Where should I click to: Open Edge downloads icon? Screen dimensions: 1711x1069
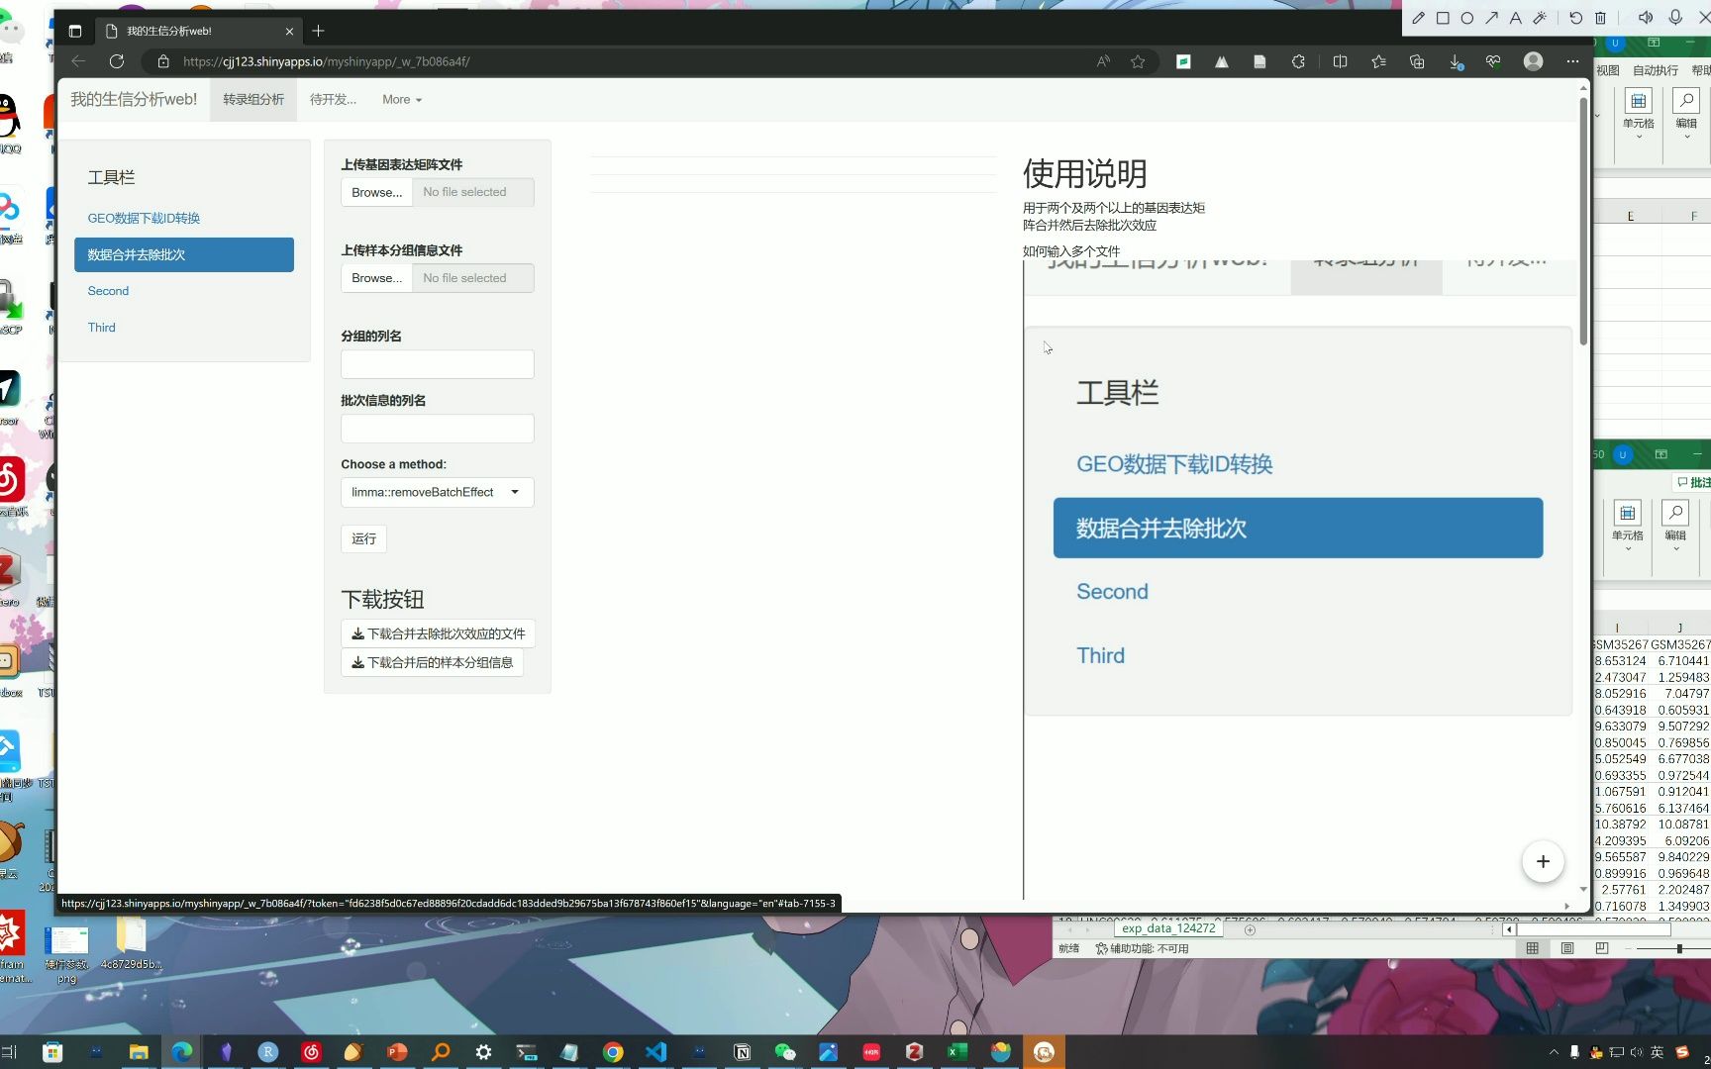1456,61
